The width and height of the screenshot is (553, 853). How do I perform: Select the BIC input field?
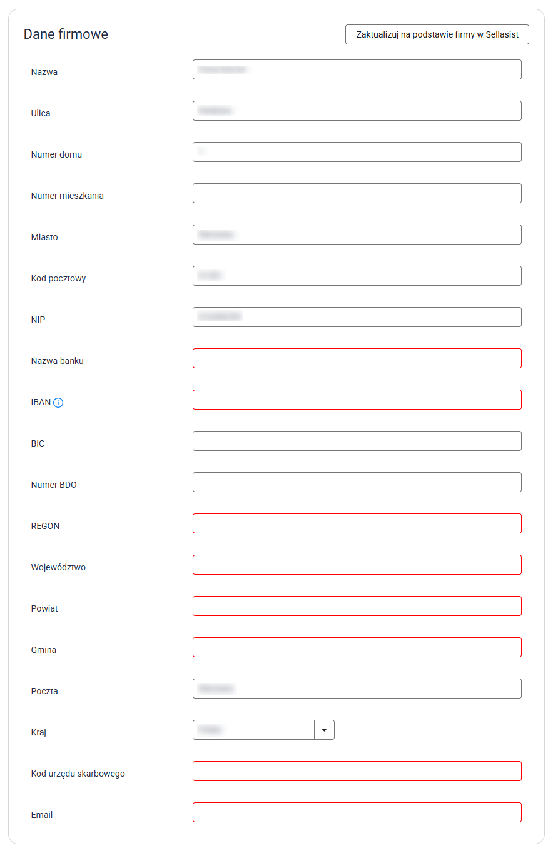(357, 441)
